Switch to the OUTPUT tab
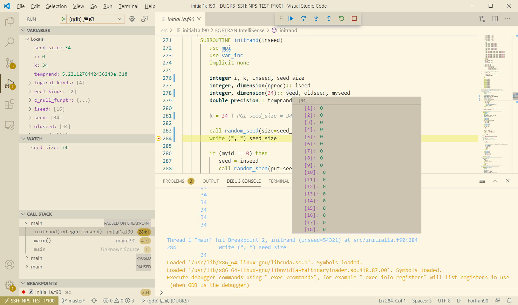 (211, 181)
